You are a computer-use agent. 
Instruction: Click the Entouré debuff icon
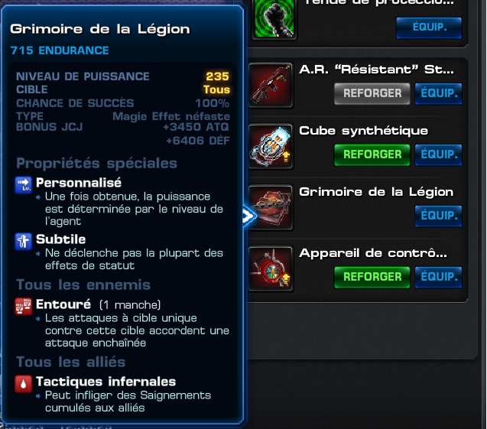[x=23, y=307]
